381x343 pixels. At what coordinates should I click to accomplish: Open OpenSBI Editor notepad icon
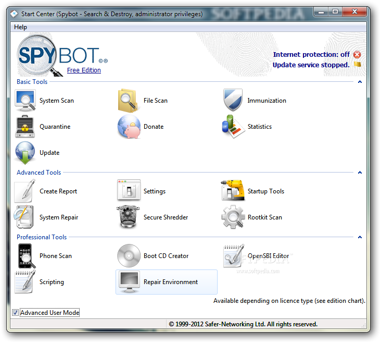[233, 255]
